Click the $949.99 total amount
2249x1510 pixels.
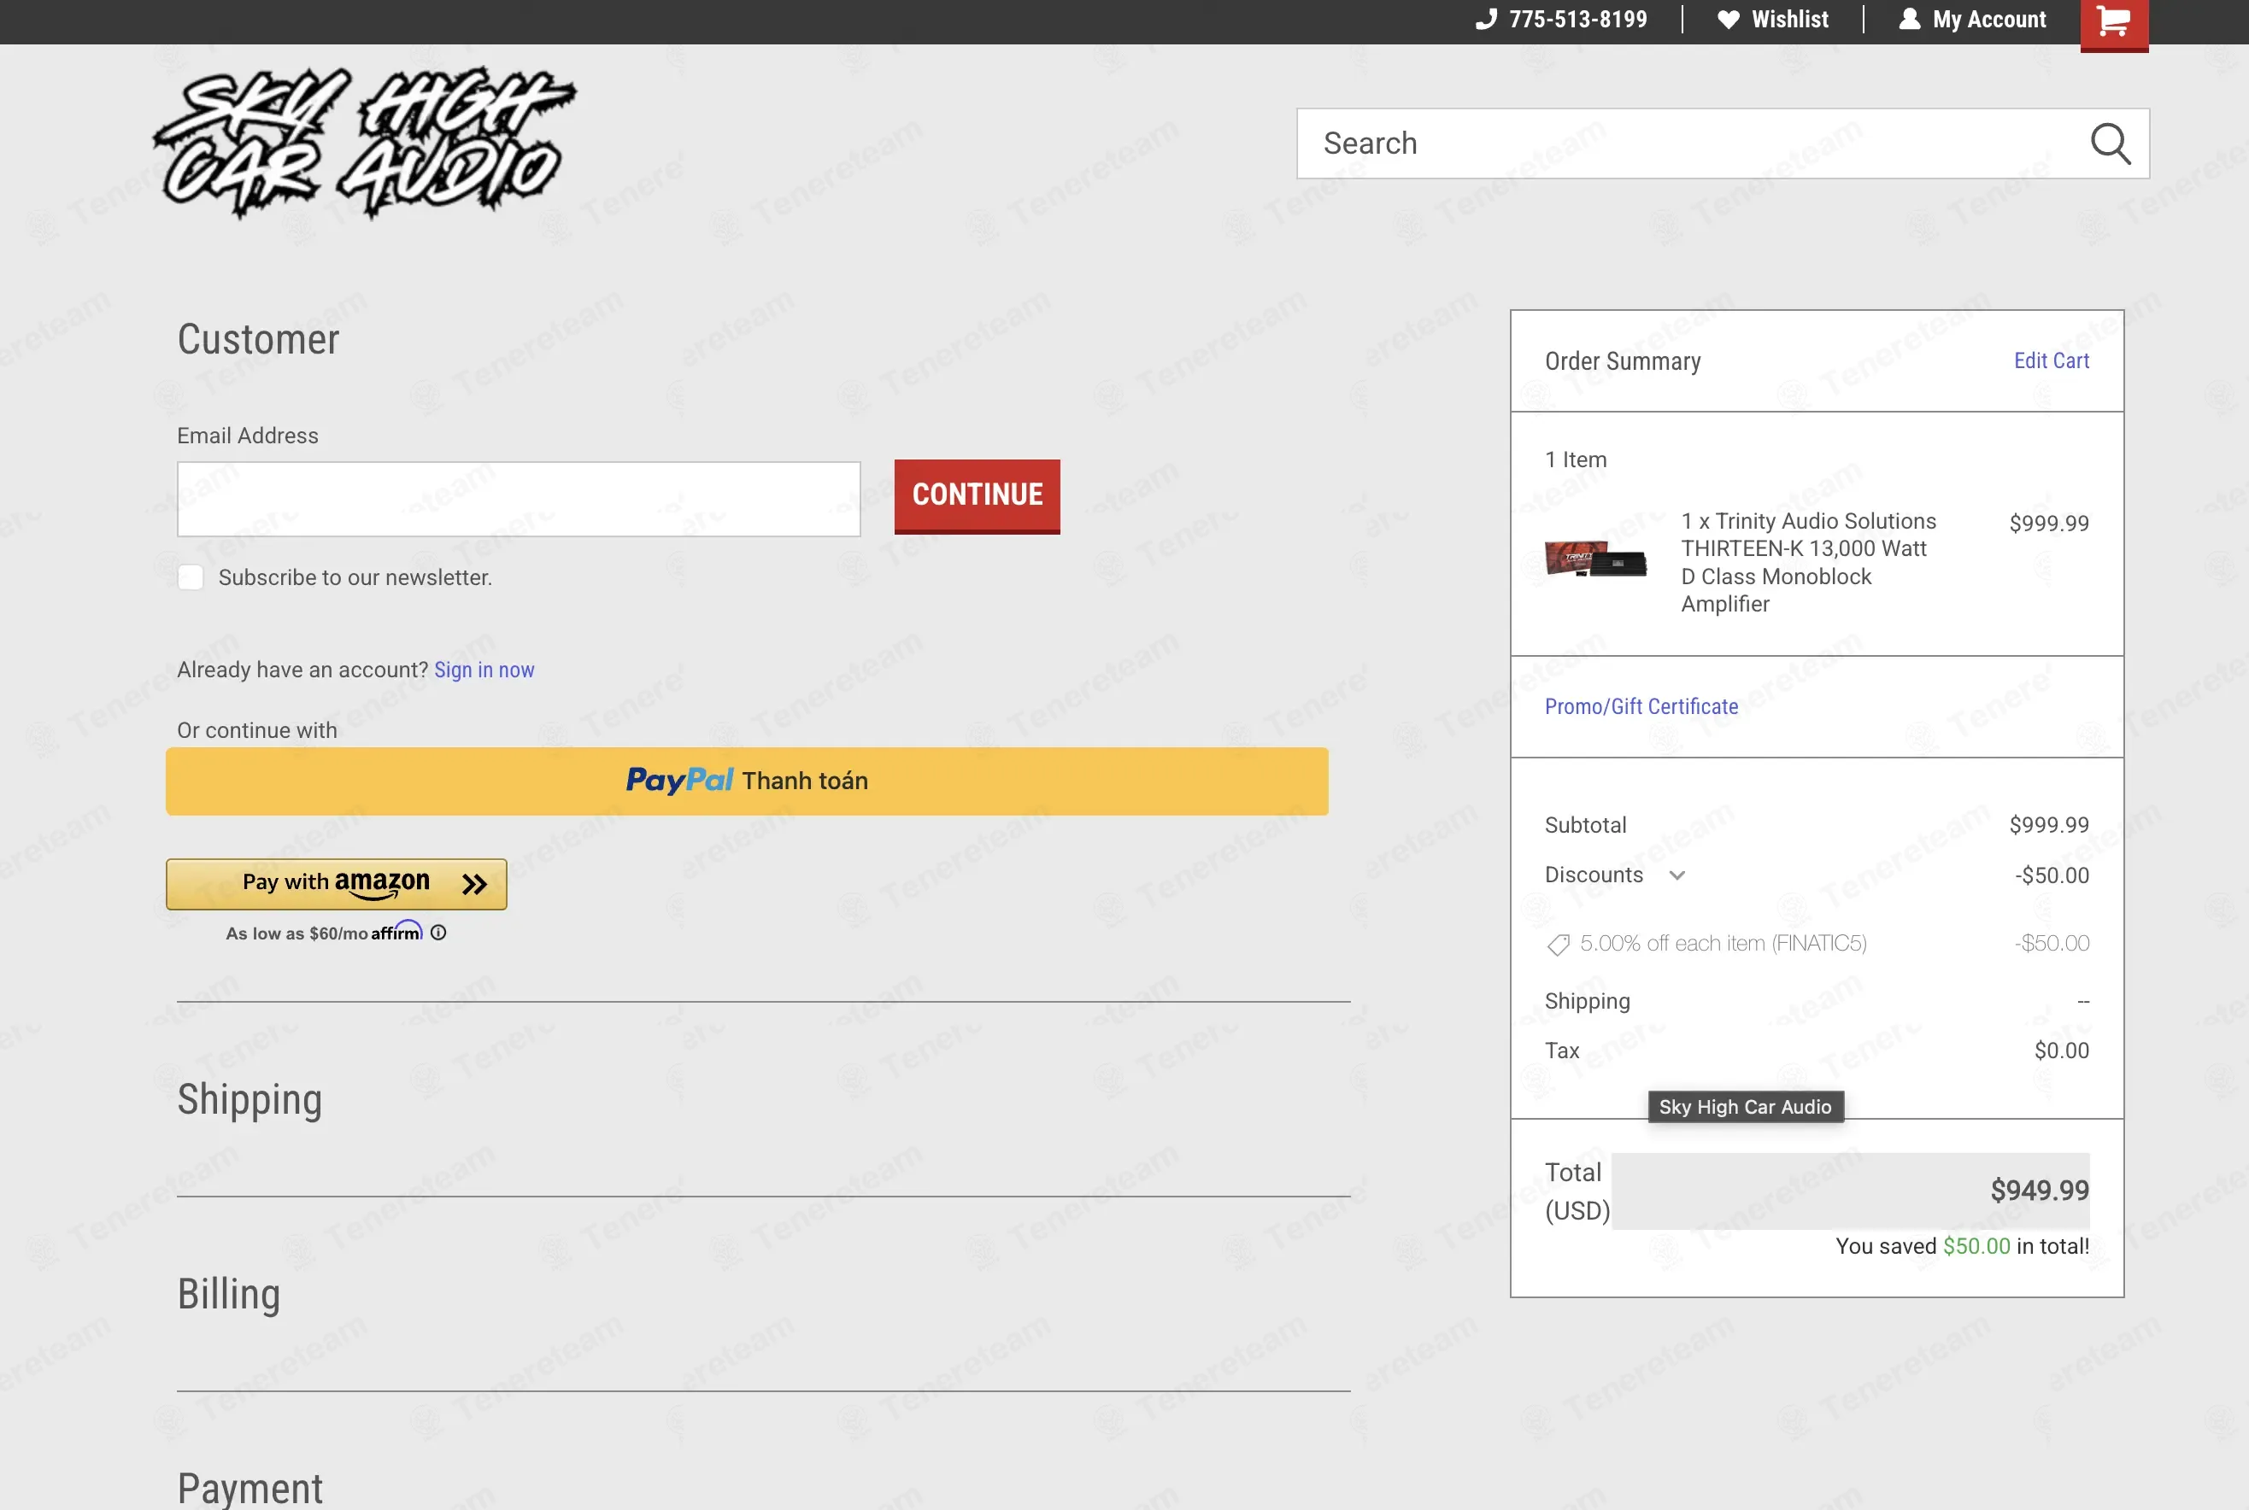pos(2039,1191)
